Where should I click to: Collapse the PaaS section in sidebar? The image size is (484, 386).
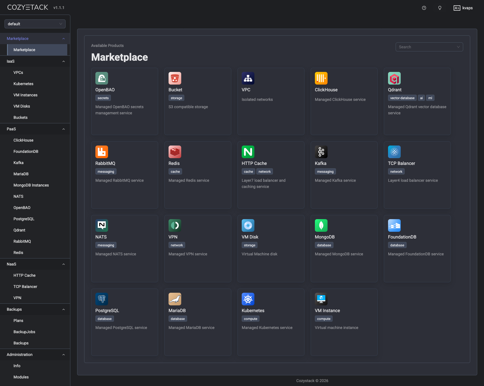(63, 129)
